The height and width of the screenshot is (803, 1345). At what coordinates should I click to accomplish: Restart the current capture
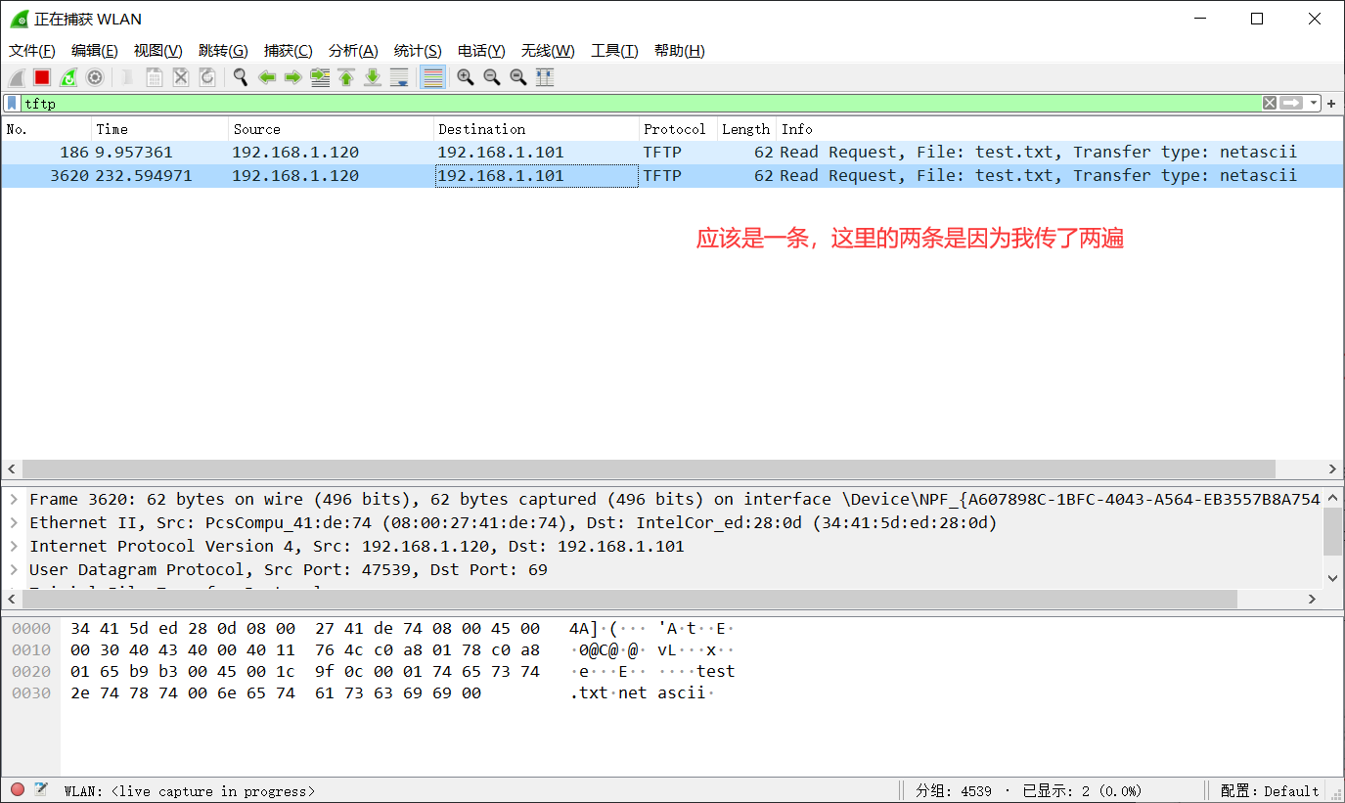click(68, 77)
